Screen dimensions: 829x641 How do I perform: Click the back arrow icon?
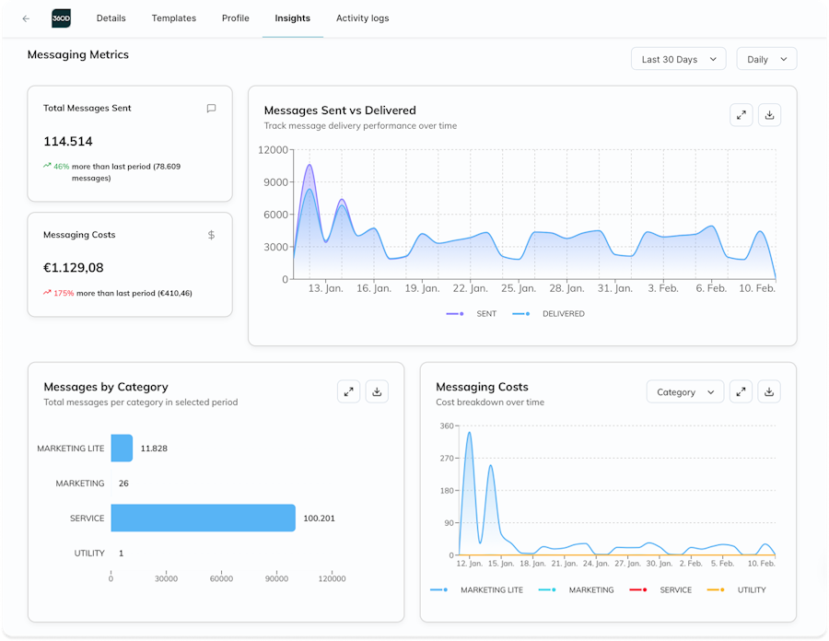pos(26,18)
